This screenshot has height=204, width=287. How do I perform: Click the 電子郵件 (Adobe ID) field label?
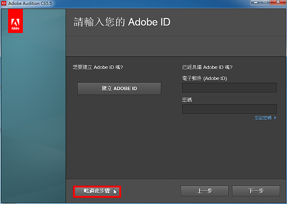[204, 79]
